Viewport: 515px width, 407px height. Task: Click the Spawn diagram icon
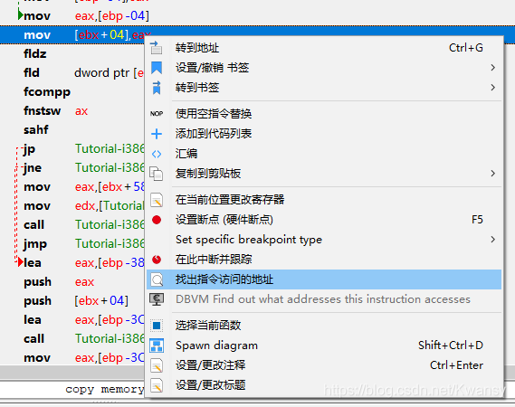click(157, 345)
